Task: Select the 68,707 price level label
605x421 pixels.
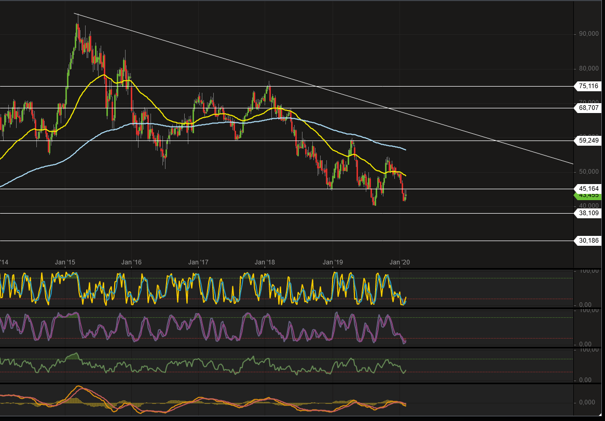Action: point(588,108)
